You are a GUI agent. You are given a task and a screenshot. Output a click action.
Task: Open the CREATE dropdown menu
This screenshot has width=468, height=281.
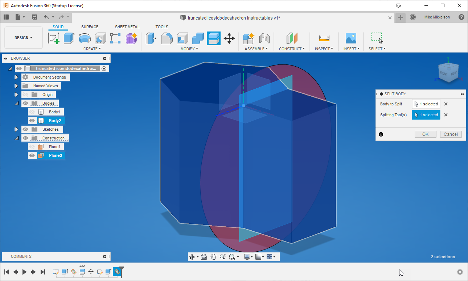coord(92,49)
